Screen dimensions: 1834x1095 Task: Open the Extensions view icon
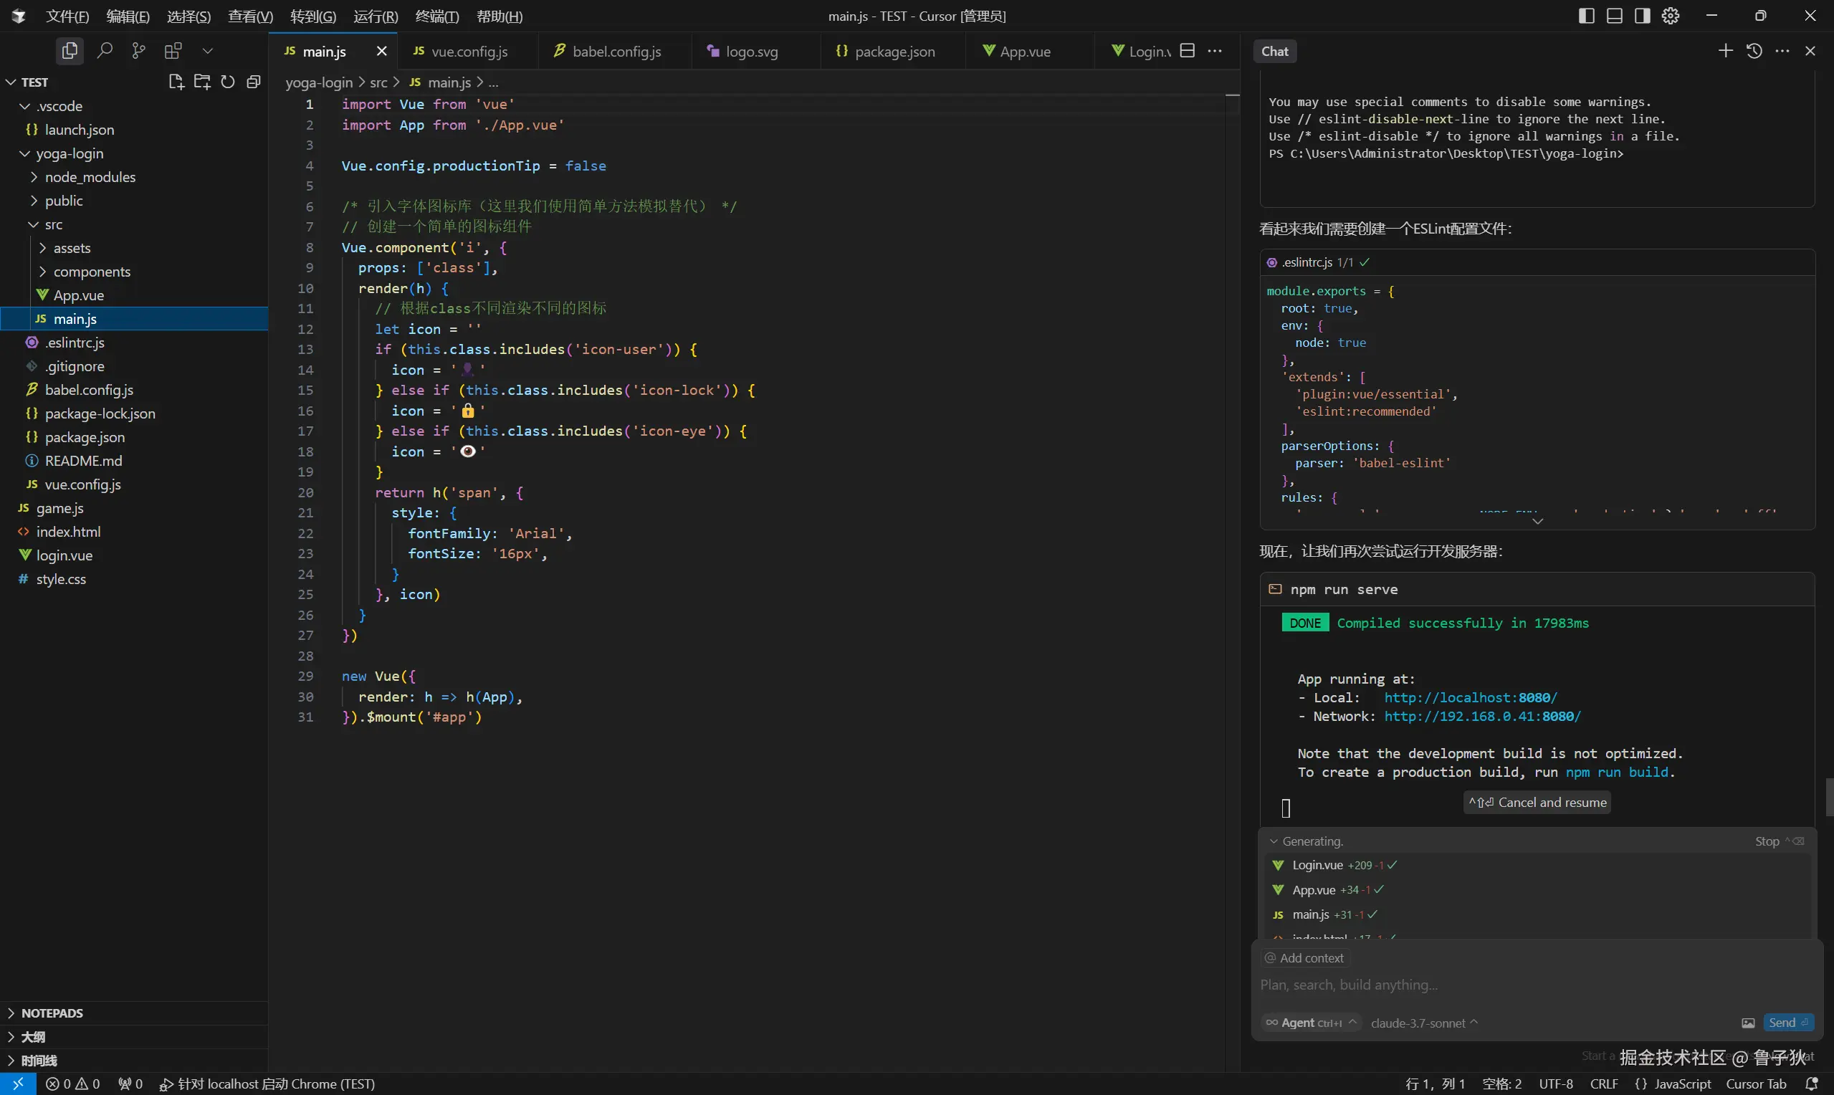pos(173,51)
